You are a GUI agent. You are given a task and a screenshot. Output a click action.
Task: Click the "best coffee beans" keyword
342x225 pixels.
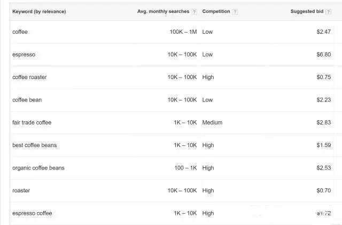pos(34,145)
